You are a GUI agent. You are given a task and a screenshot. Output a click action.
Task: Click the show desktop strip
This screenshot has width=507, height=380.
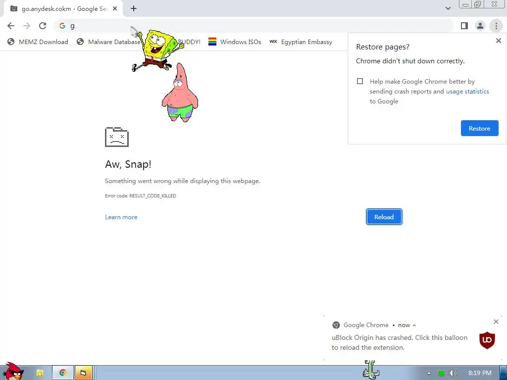(503, 373)
